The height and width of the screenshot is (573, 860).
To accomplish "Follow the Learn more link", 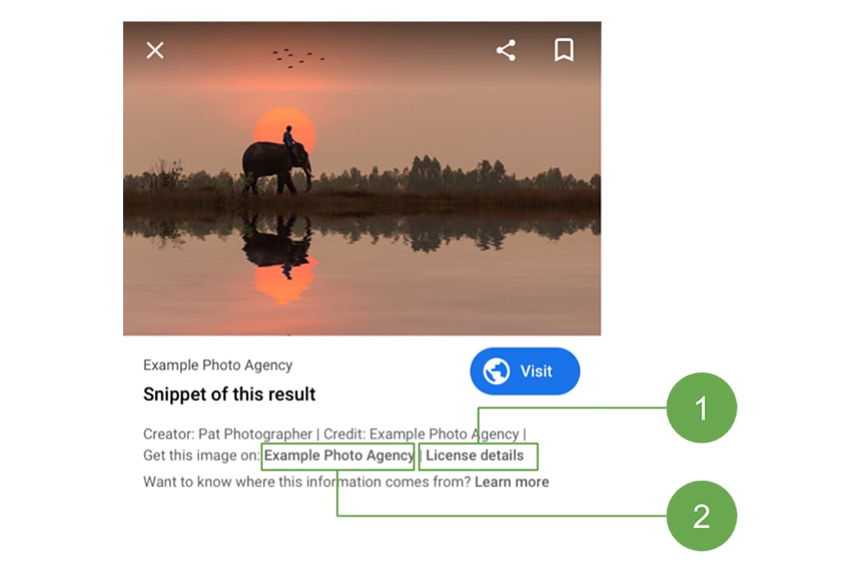I will [x=512, y=482].
